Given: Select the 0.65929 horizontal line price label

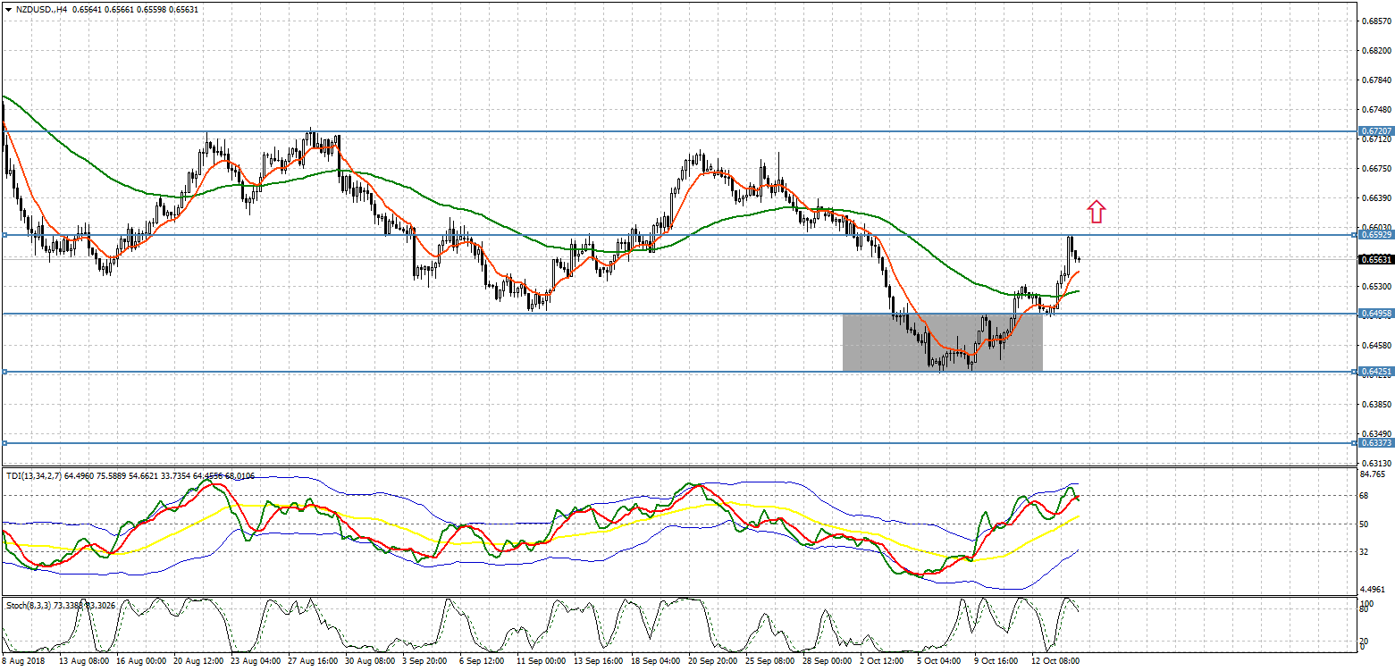Looking at the screenshot, I should [1375, 235].
